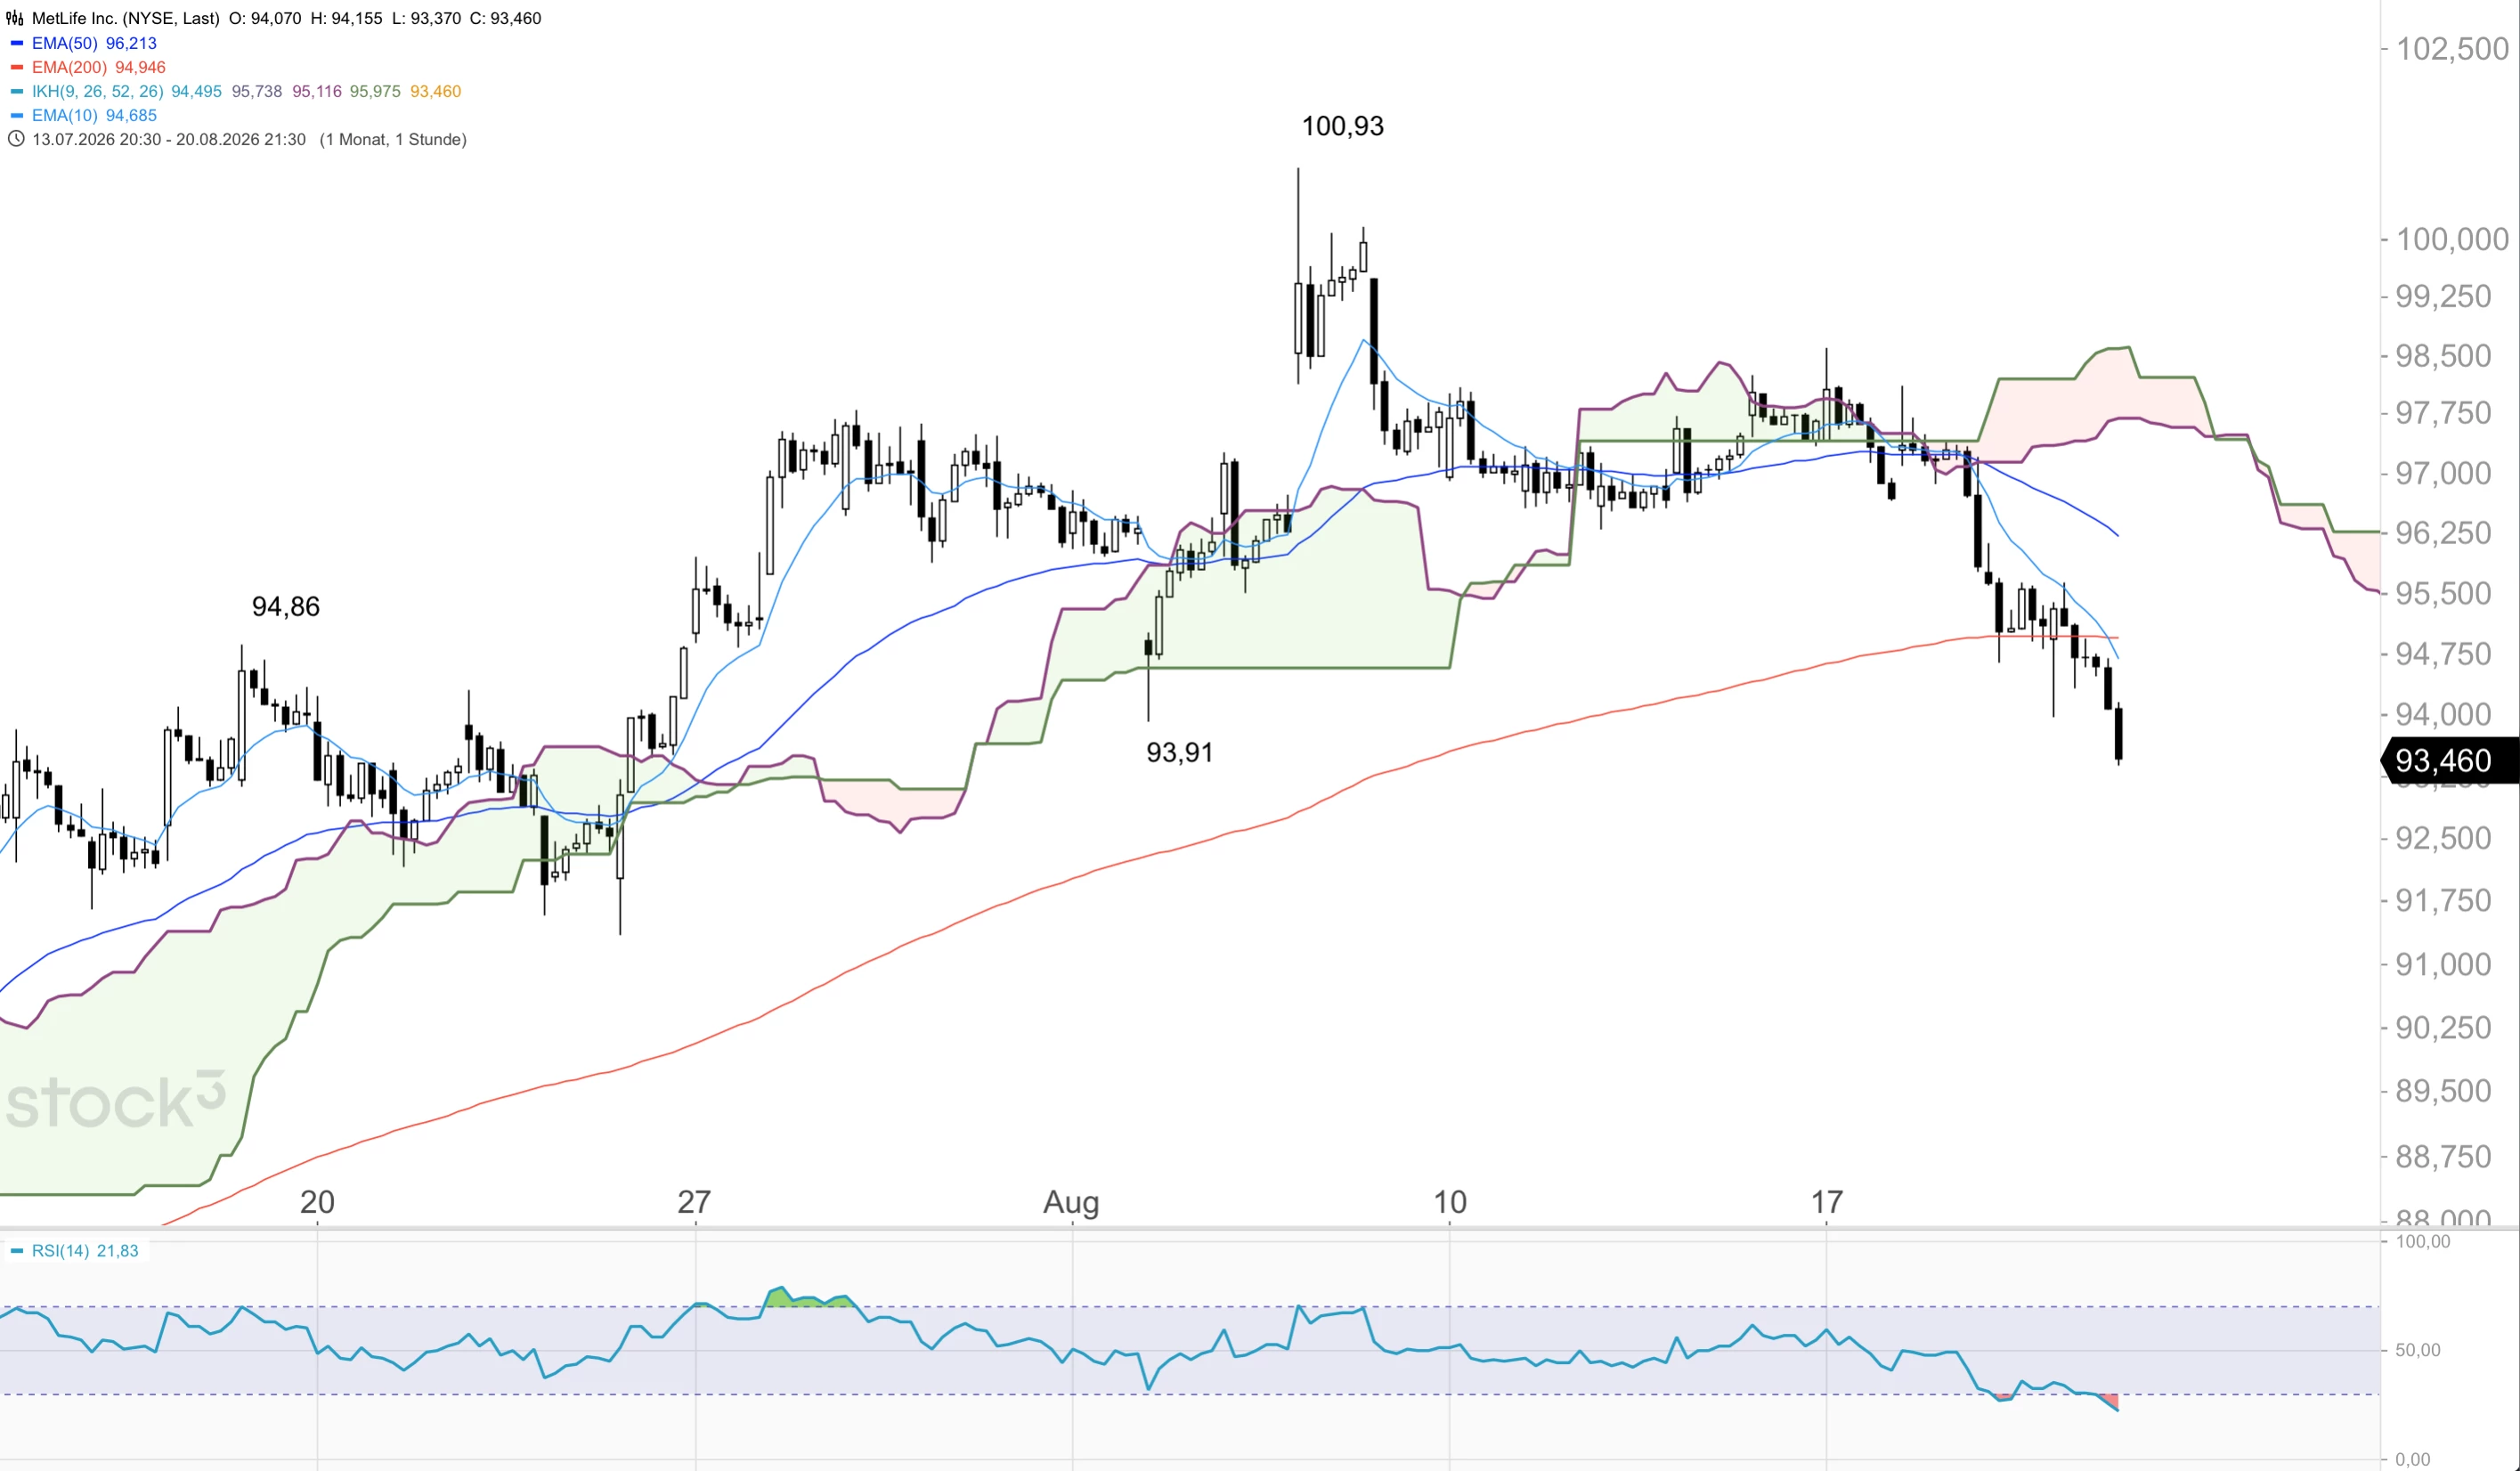Click the date axis label 10
Image resolution: width=2520 pixels, height=1471 pixels.
[x=1450, y=1201]
